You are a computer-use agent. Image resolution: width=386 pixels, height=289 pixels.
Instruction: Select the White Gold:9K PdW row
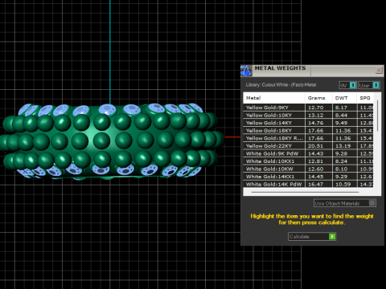[308, 153]
